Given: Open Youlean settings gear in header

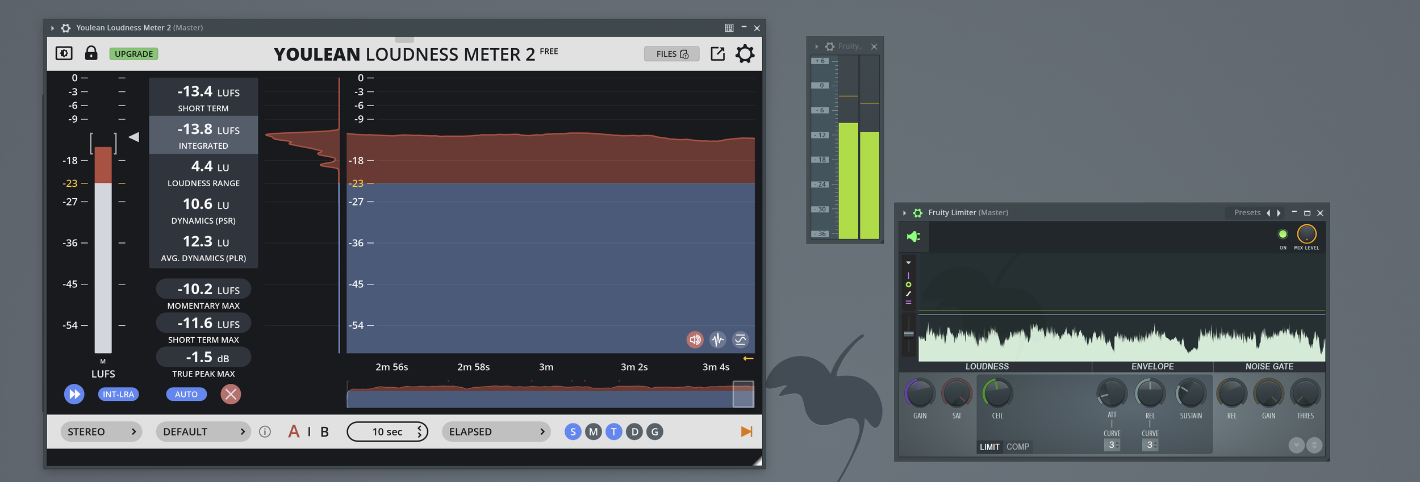Looking at the screenshot, I should click(x=745, y=54).
